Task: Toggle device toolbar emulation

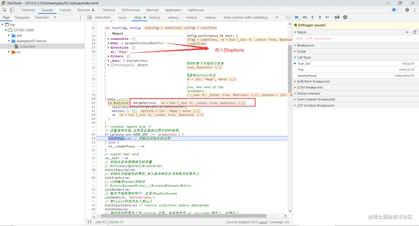Action: point(12,10)
